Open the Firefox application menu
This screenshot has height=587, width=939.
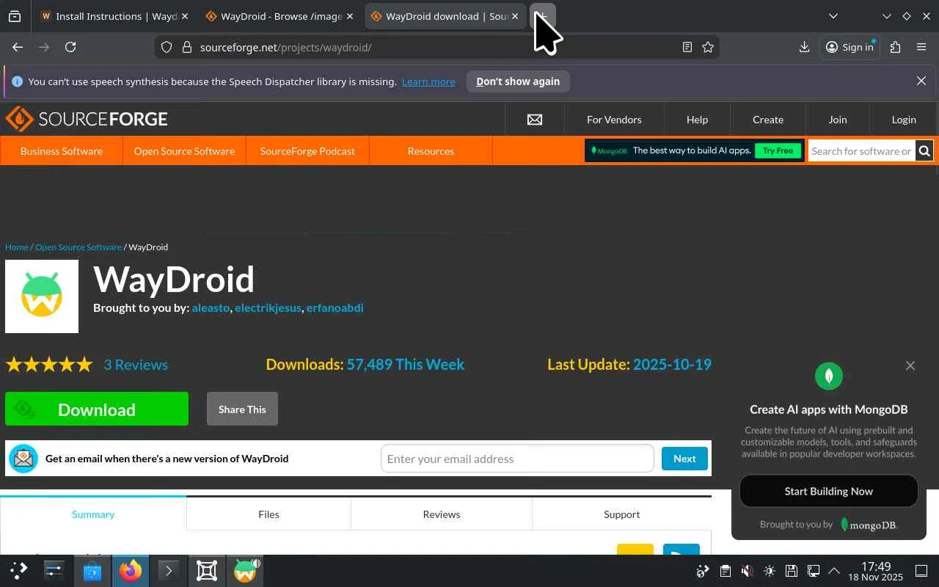tap(921, 47)
